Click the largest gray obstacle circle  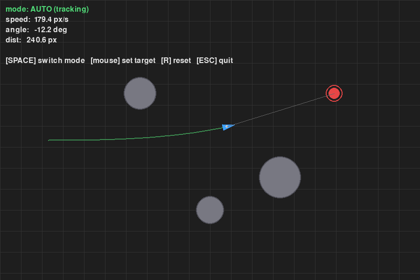(280, 177)
